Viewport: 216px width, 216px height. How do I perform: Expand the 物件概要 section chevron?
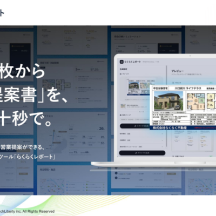[x=162, y=134]
